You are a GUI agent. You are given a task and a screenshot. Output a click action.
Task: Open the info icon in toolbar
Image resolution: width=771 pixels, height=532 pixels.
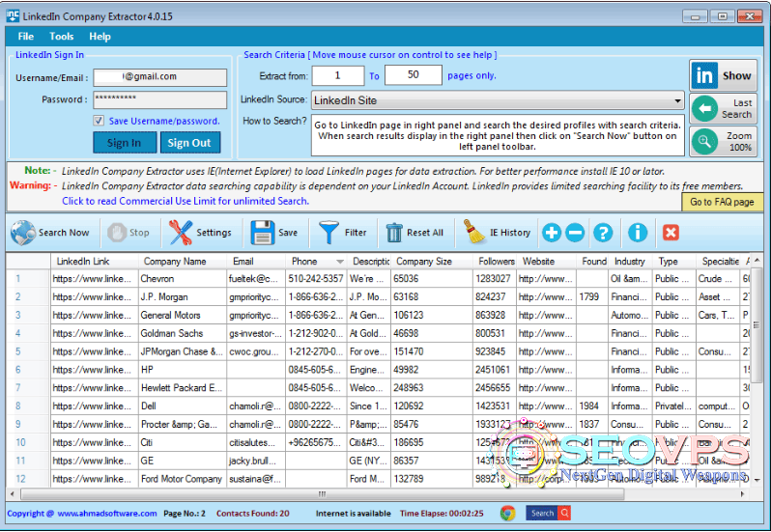tap(638, 233)
